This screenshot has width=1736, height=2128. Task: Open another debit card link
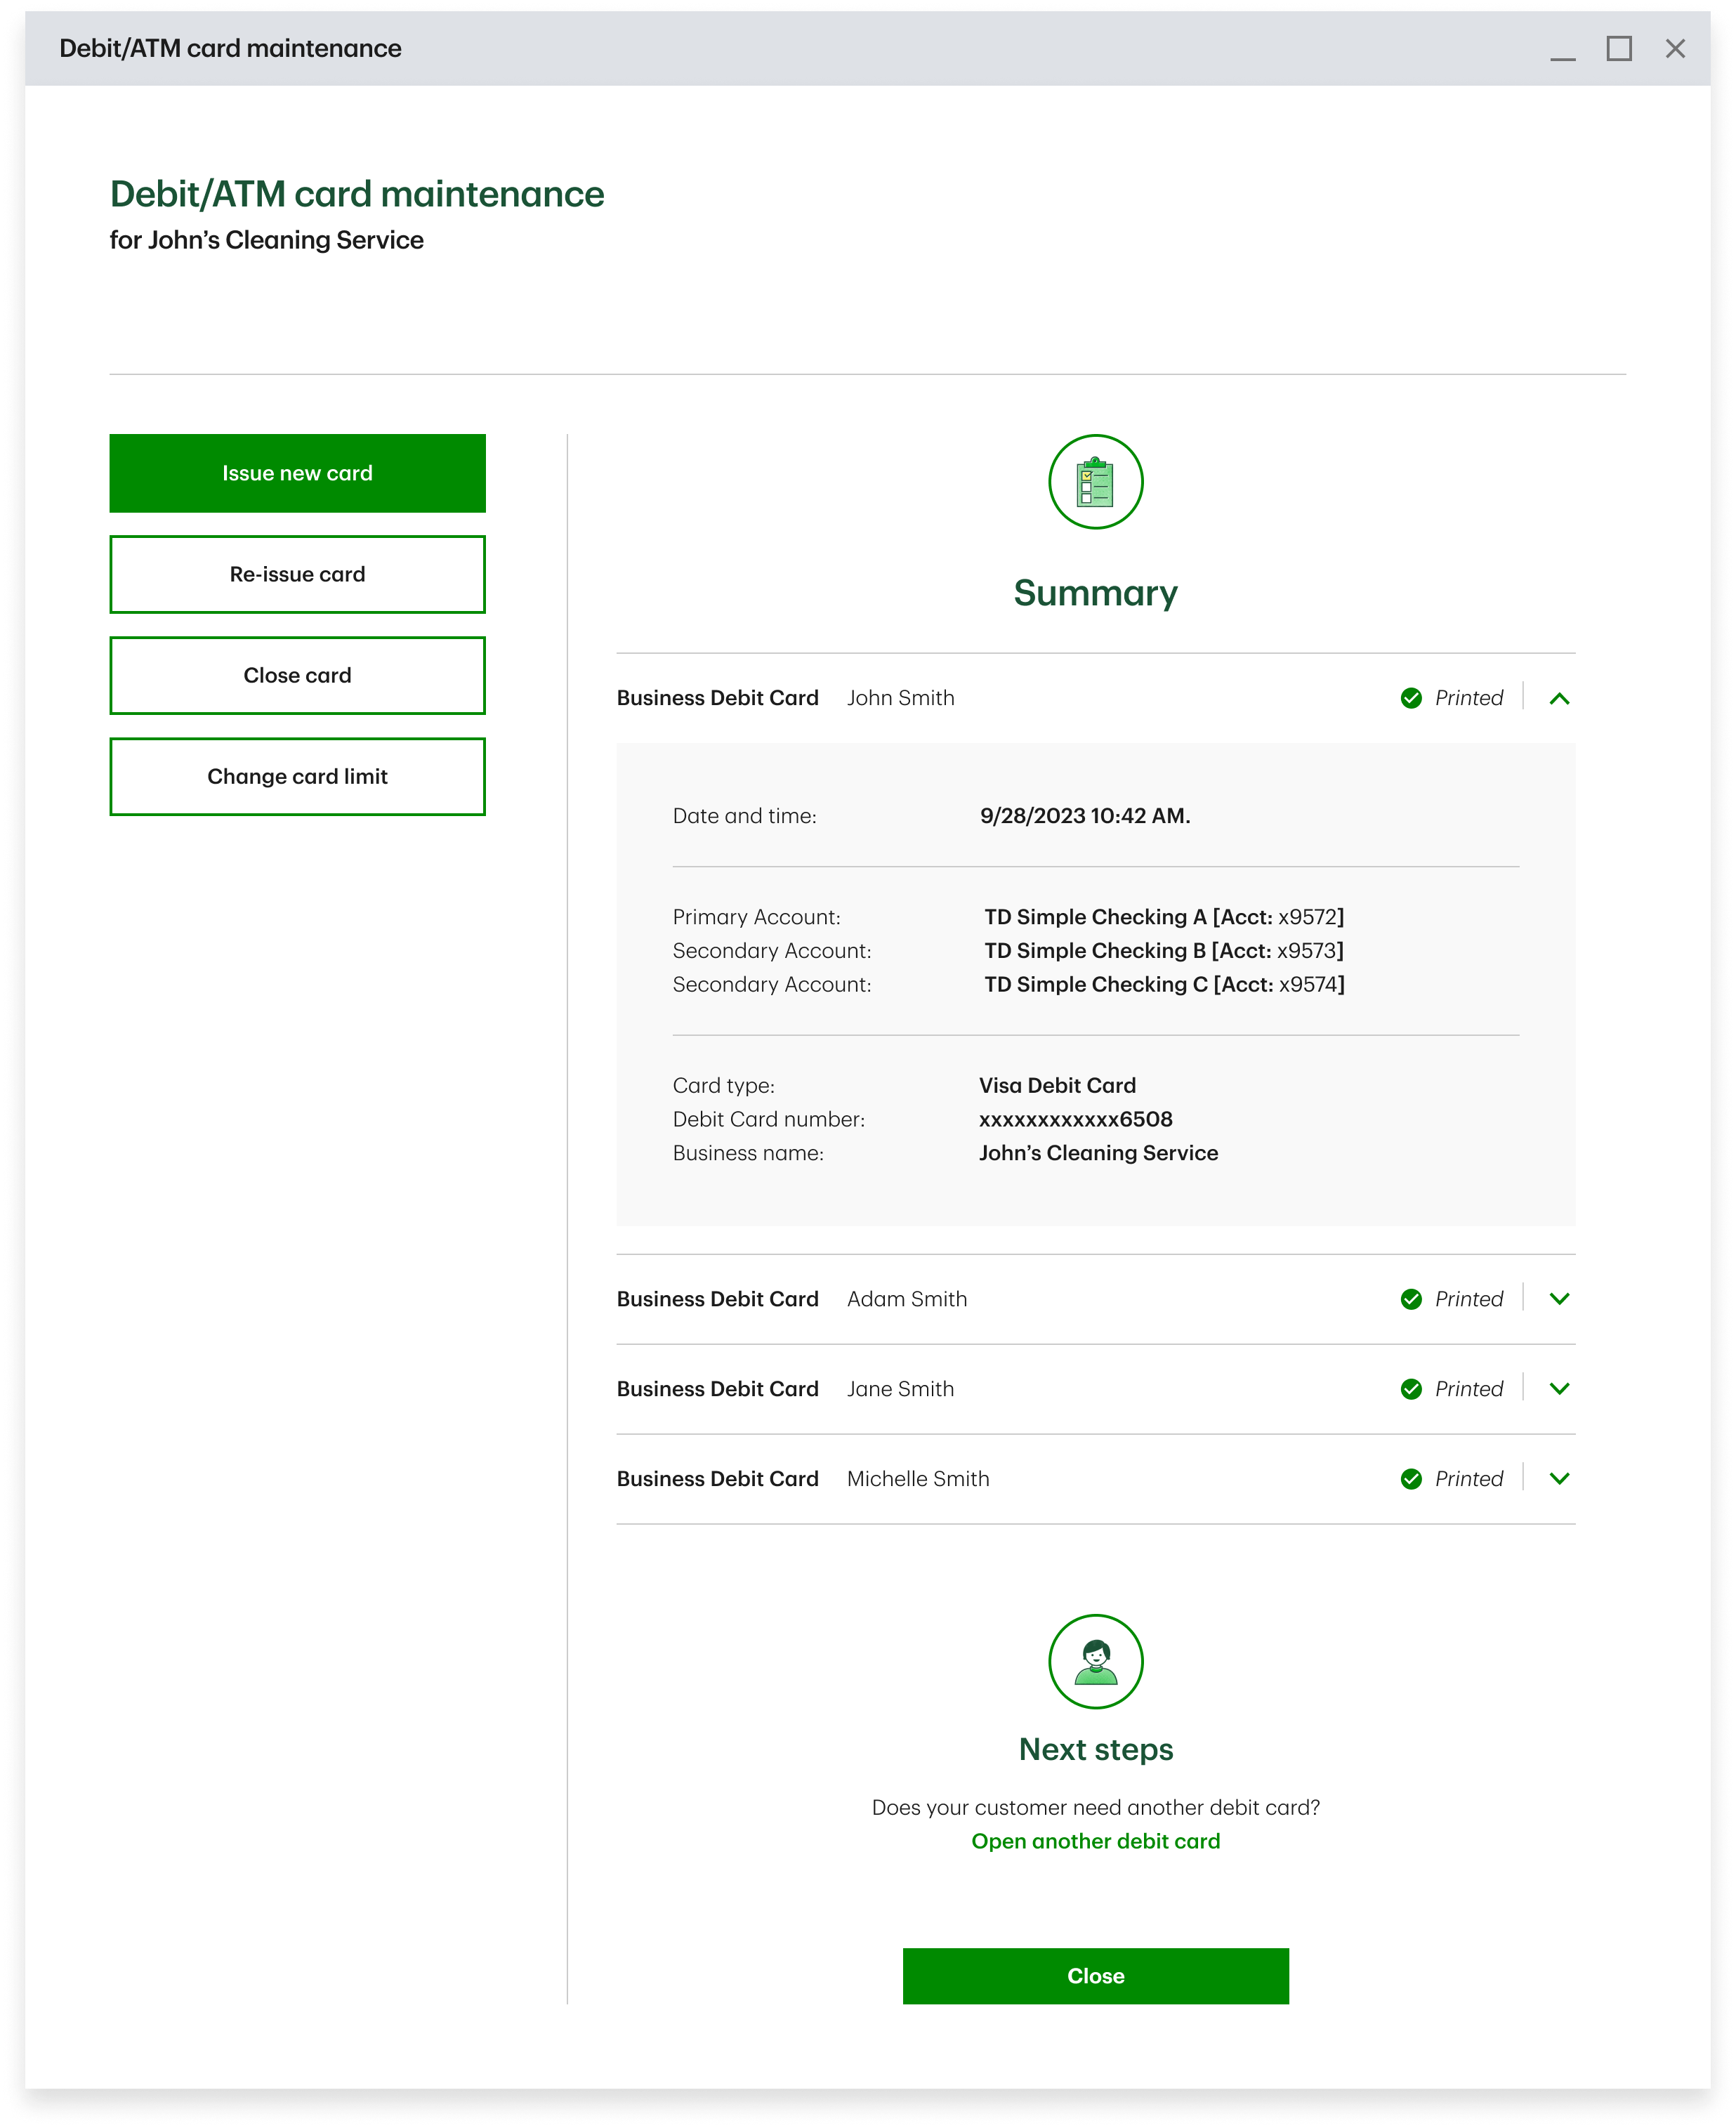[1095, 1841]
